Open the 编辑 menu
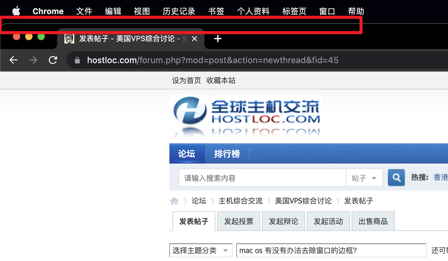The height and width of the screenshot is (261, 448). coord(113,11)
